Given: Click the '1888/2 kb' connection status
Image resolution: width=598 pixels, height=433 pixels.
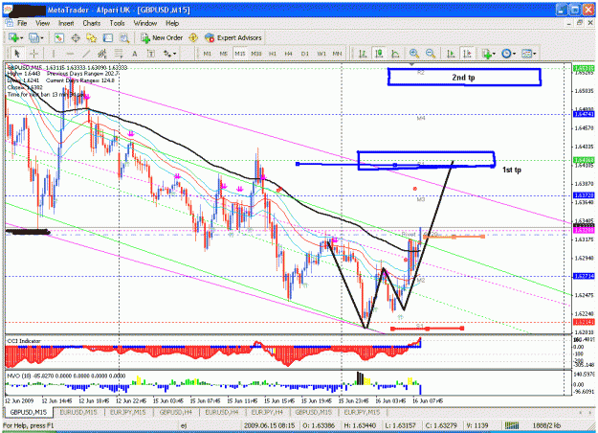Looking at the screenshot, I should [x=546, y=425].
